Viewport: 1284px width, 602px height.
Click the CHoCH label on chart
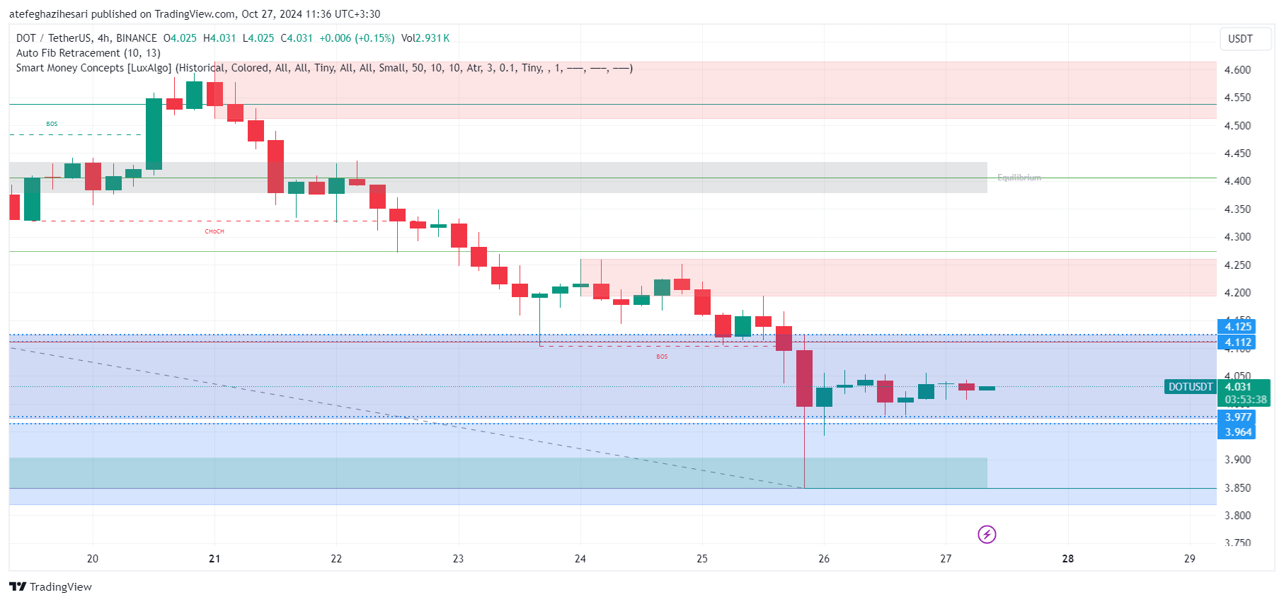click(214, 231)
